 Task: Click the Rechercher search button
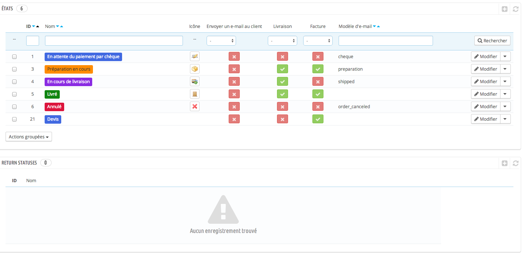pyautogui.click(x=492, y=41)
